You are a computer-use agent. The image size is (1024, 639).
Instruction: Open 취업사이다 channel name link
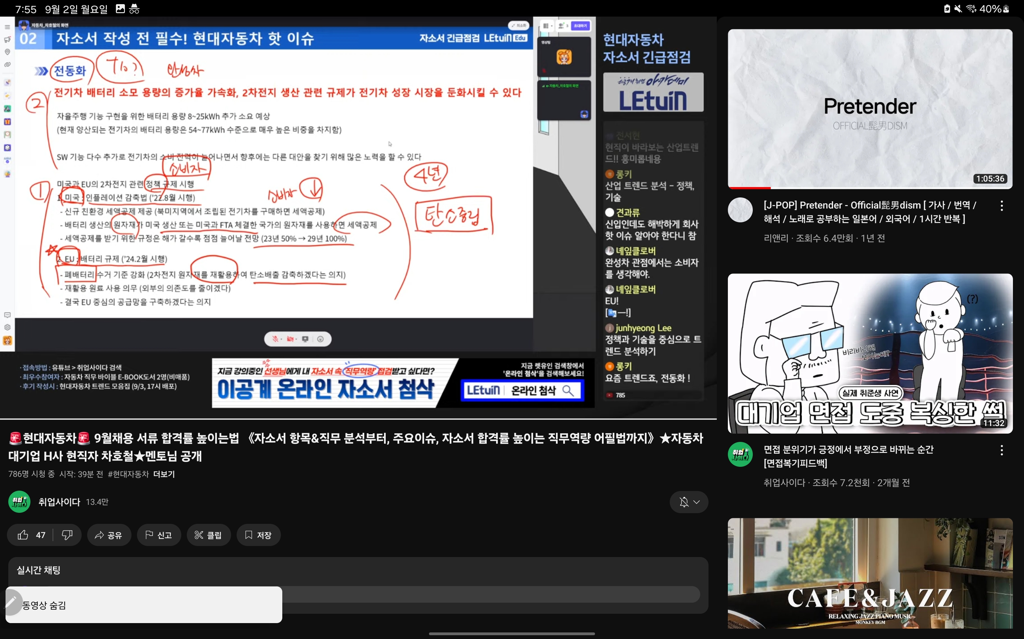click(59, 502)
